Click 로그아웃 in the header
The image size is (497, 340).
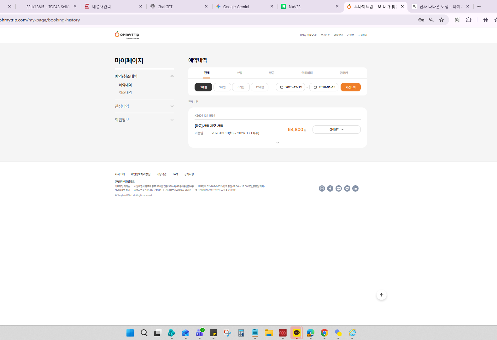coord(325,35)
